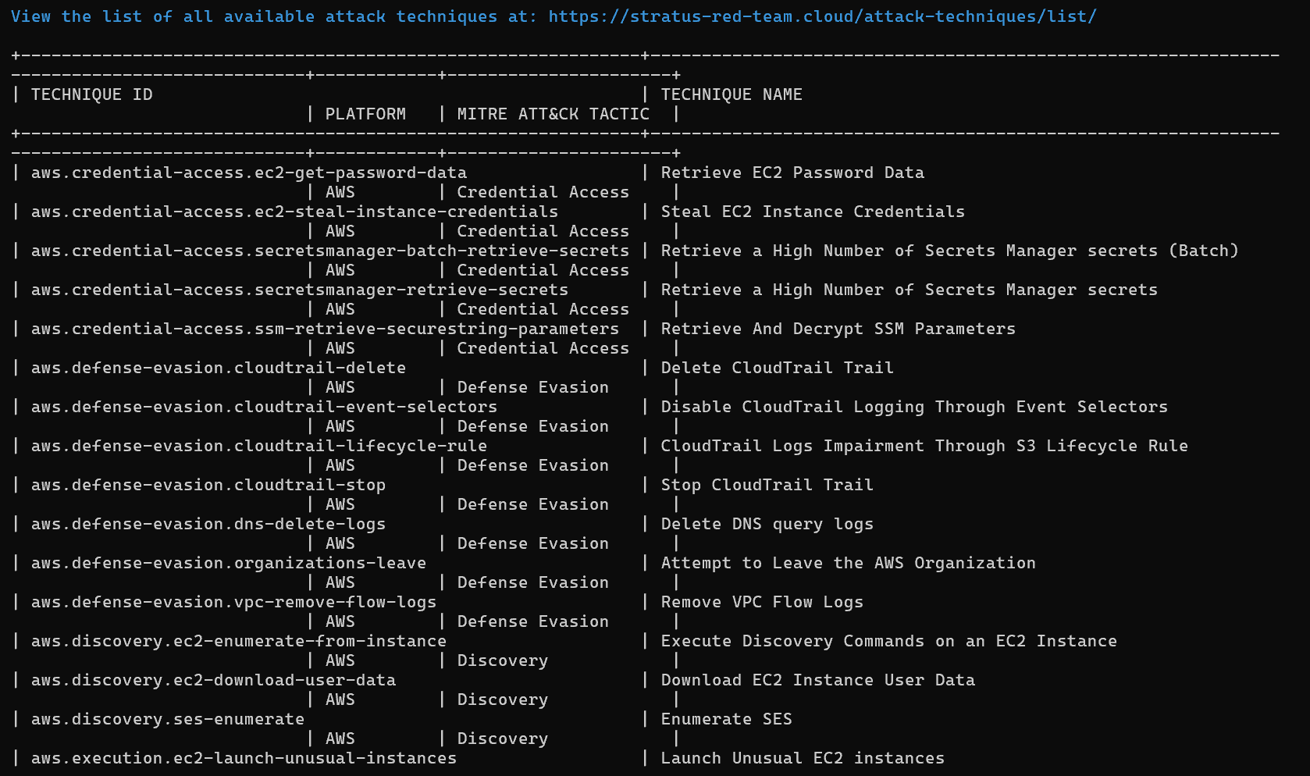Click the MITRE ATT&CK TACTIC column header
The width and height of the screenshot is (1310, 776).
554,114
